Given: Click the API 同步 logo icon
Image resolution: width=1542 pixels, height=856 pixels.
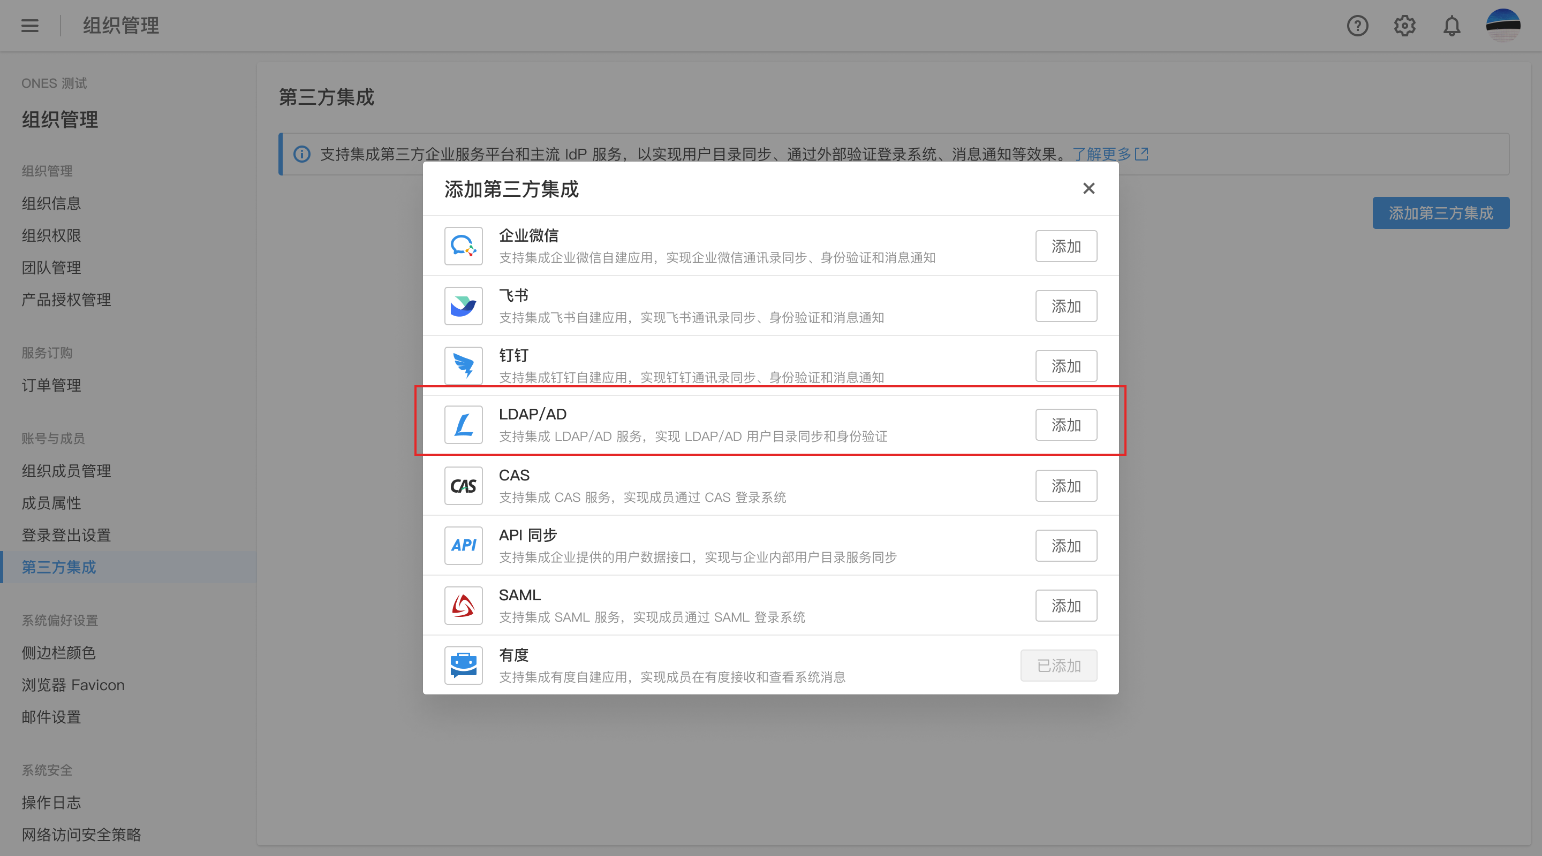Looking at the screenshot, I should click(x=463, y=546).
